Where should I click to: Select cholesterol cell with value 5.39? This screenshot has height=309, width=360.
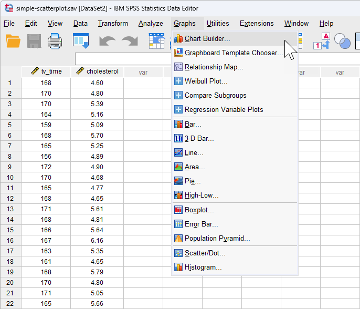tap(97, 104)
